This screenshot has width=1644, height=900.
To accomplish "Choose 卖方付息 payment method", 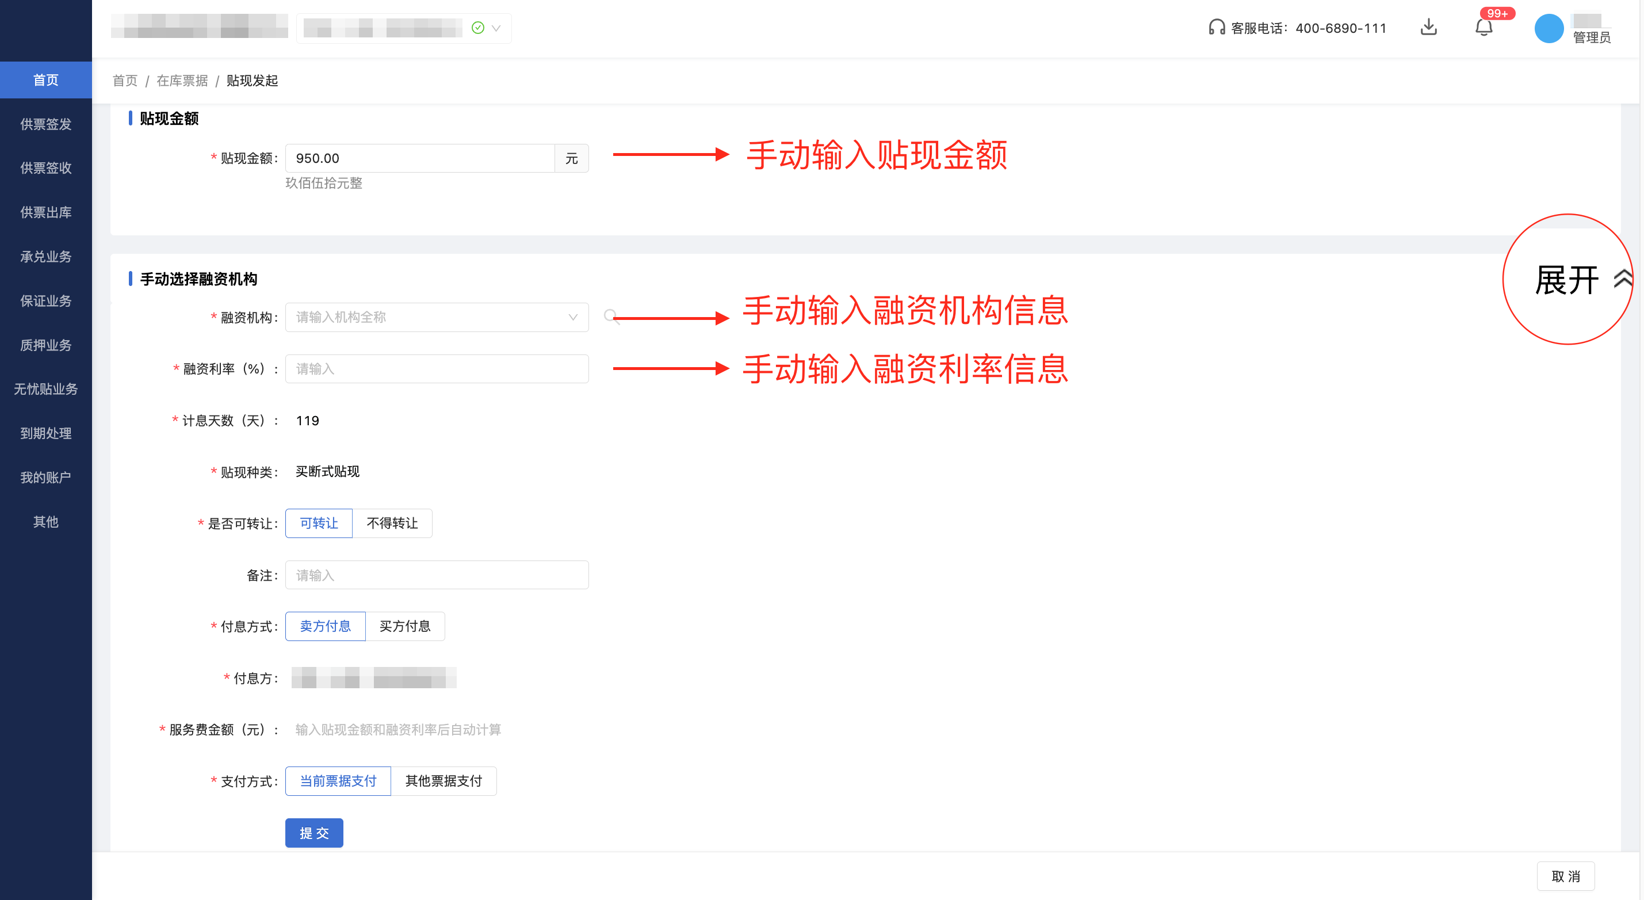I will 325,626.
